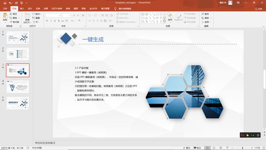Expand the slide Layout dropdown
The image size is (266, 150).
tap(37, 14)
